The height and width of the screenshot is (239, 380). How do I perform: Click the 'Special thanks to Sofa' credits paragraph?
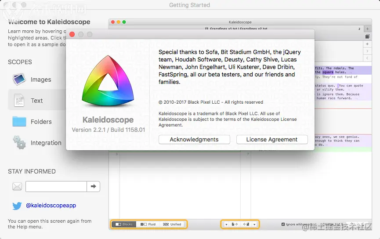tap(230, 67)
